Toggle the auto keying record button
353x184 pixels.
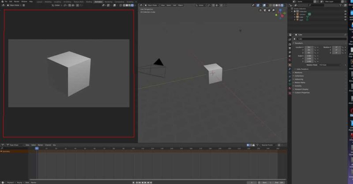tap(134, 183)
